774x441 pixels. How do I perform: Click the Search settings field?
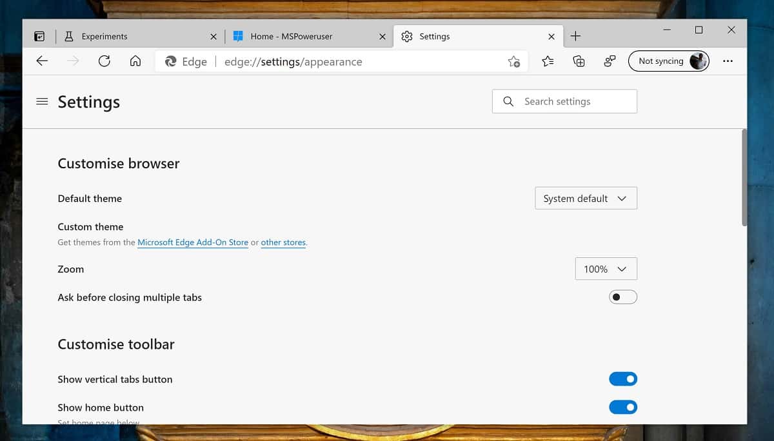click(565, 101)
